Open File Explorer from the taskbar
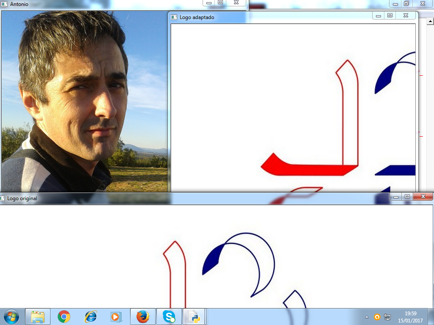The image size is (434, 325). click(x=38, y=317)
